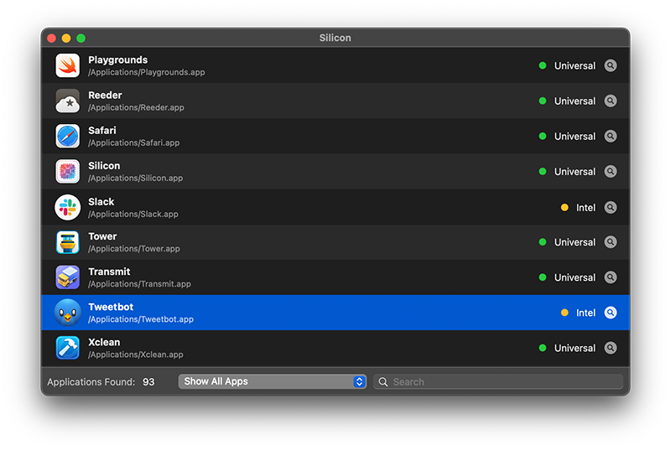The width and height of the screenshot is (671, 450).
Task: Select the Tweetbot app name
Action: (111, 307)
